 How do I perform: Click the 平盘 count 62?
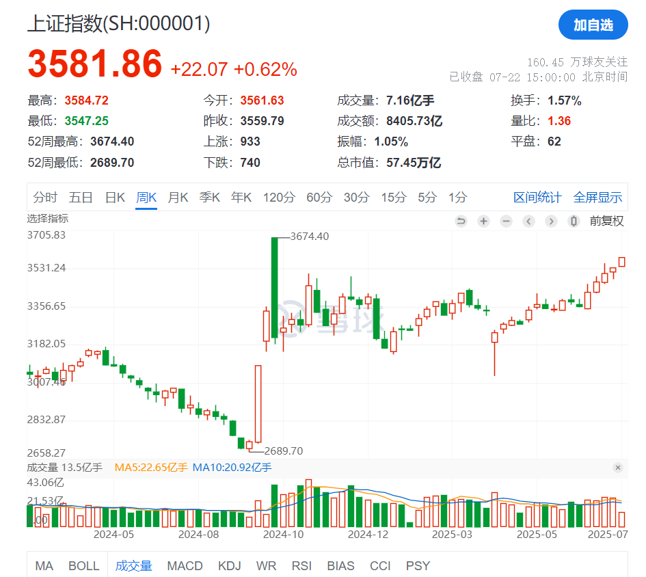(x=554, y=142)
